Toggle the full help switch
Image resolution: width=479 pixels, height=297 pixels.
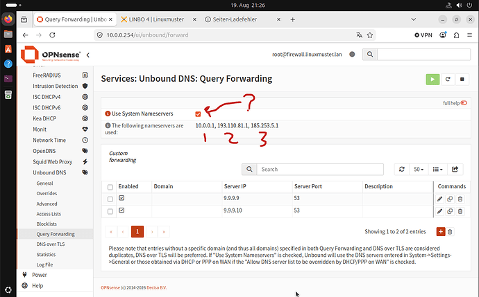[464, 103]
